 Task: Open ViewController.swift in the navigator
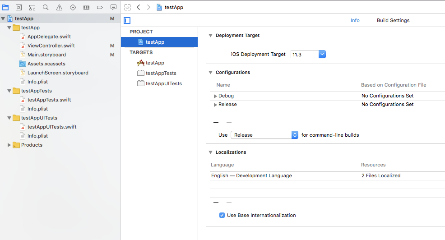[x=51, y=46]
